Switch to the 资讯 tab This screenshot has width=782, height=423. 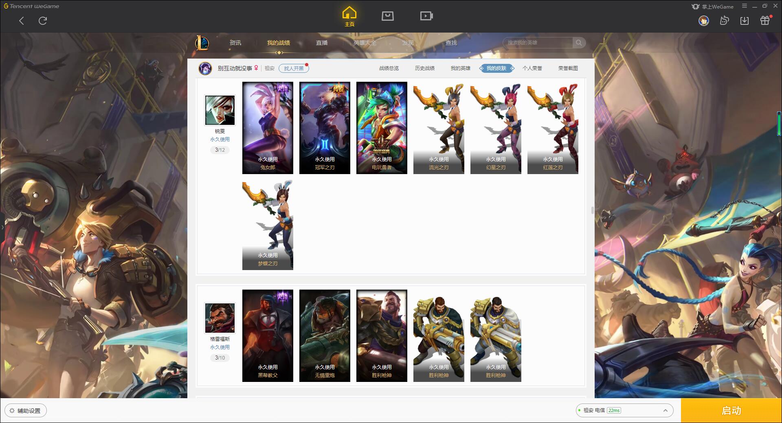pyautogui.click(x=235, y=43)
